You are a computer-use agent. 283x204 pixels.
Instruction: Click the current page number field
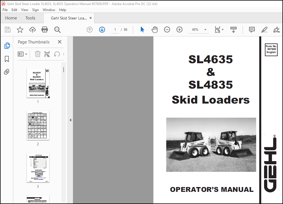click(x=115, y=30)
